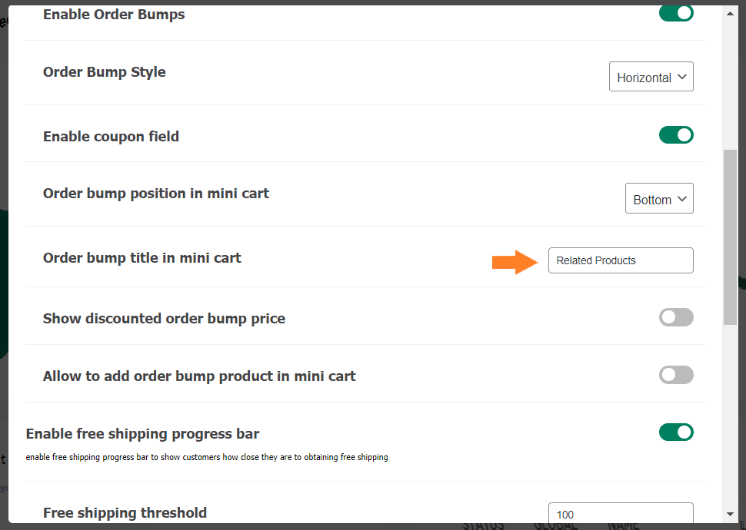Screen dimensions: 746x530
Task: Toggle Enable Order Bumps switch
Action: (676, 13)
